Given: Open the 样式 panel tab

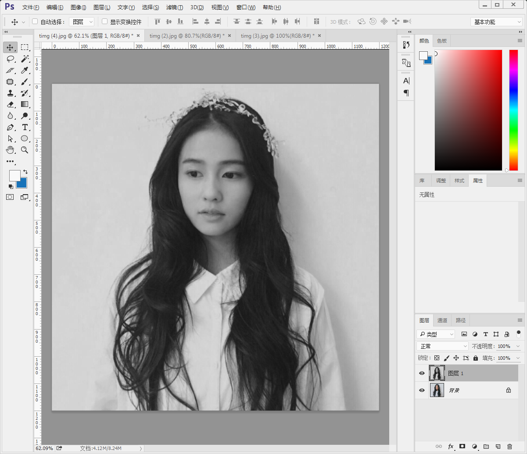Looking at the screenshot, I should pyautogui.click(x=459, y=181).
